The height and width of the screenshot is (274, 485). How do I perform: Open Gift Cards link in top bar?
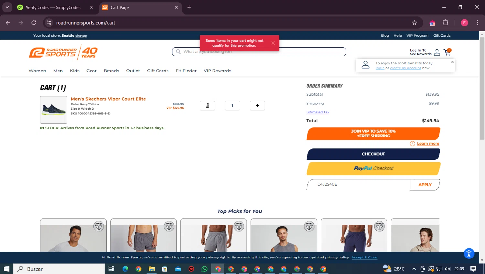coord(442,36)
